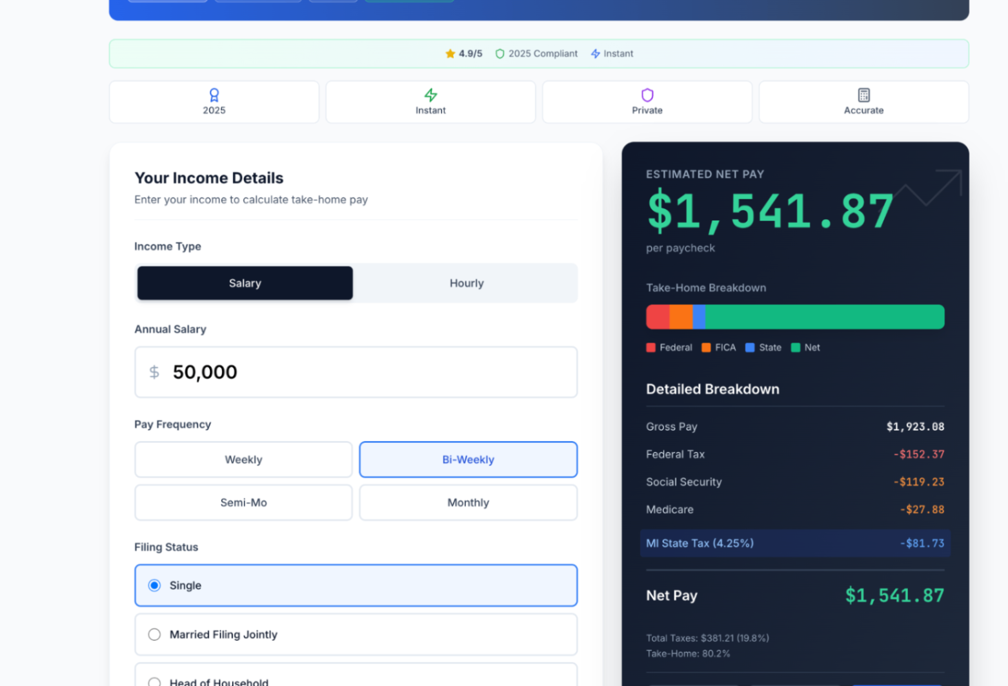Image resolution: width=1008 pixels, height=686 pixels.
Task: Click the green Instant lightning icon
Action: coord(430,95)
